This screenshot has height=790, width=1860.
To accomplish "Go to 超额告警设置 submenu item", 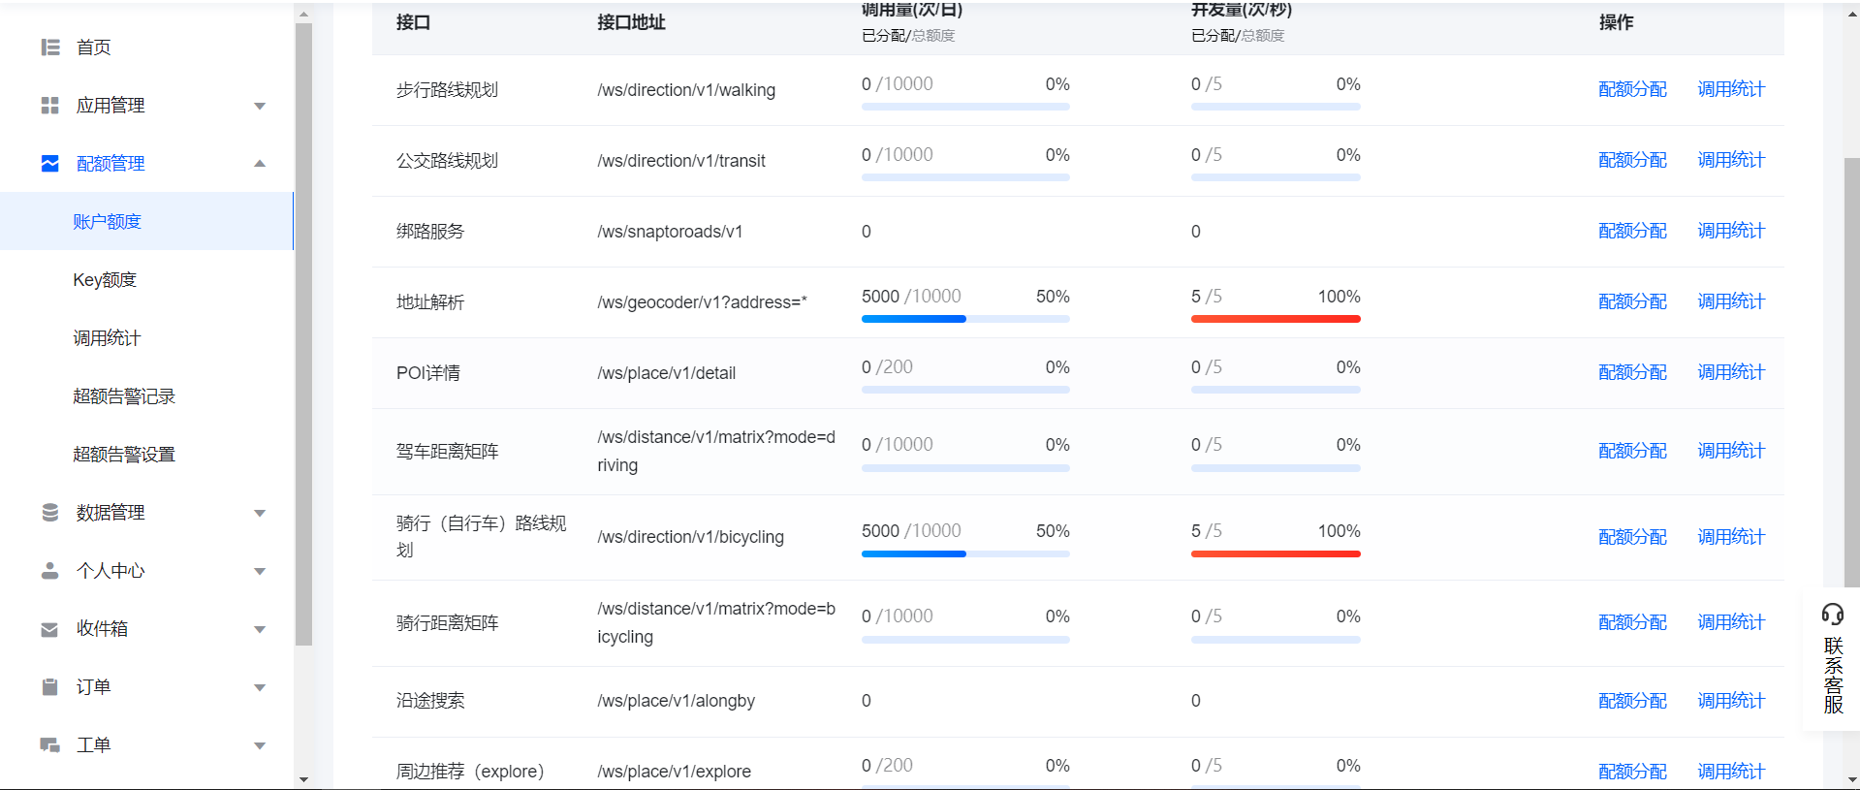I will click(124, 455).
